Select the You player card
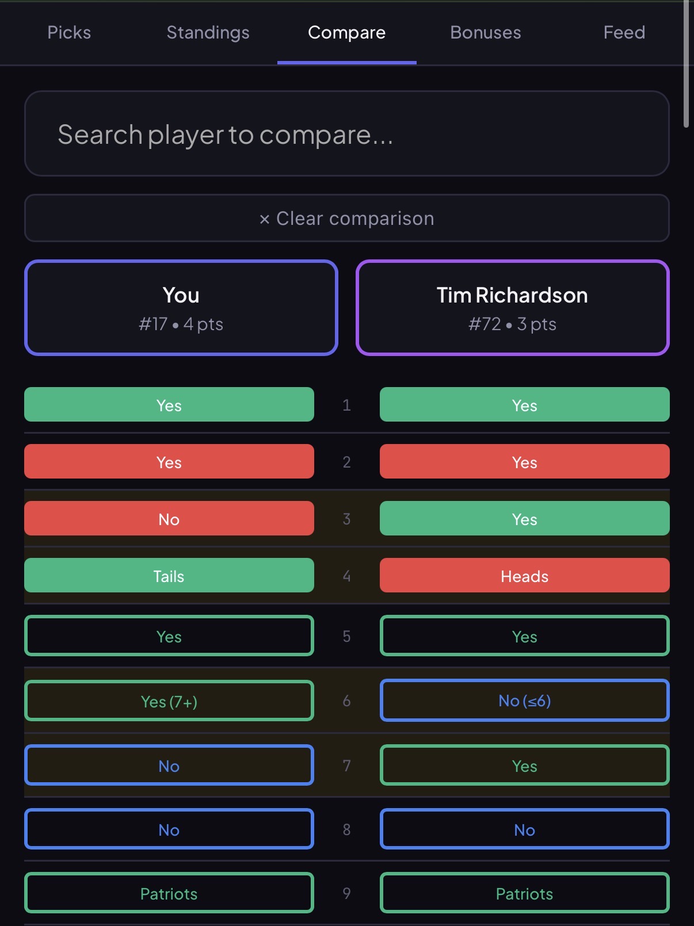Viewport: 694px width, 926px height. click(181, 308)
